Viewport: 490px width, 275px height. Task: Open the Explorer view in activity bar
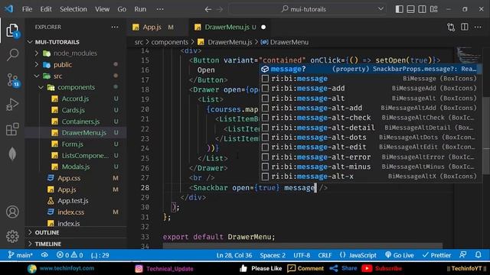12,31
